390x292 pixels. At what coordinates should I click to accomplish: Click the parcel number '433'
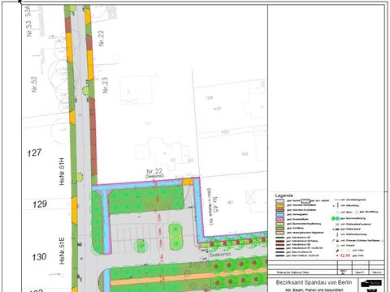pos(225,132)
